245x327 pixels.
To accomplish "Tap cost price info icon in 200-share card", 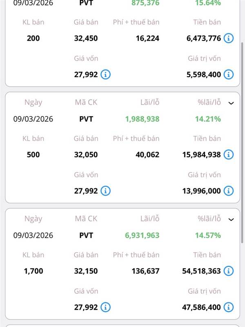I will (x=105, y=74).
